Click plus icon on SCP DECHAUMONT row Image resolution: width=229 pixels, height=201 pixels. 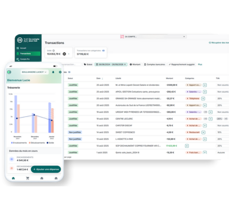pos(187,146)
